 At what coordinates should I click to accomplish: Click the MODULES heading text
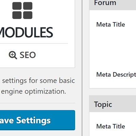26,32
